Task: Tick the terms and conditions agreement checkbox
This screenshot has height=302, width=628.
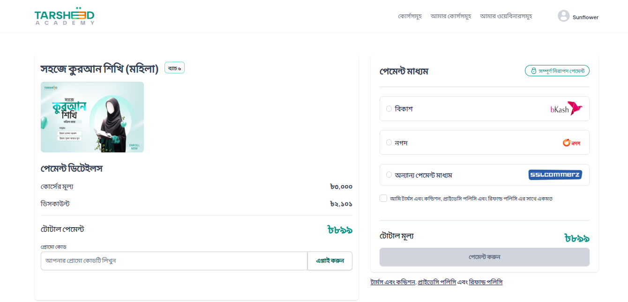Action: pos(383,198)
